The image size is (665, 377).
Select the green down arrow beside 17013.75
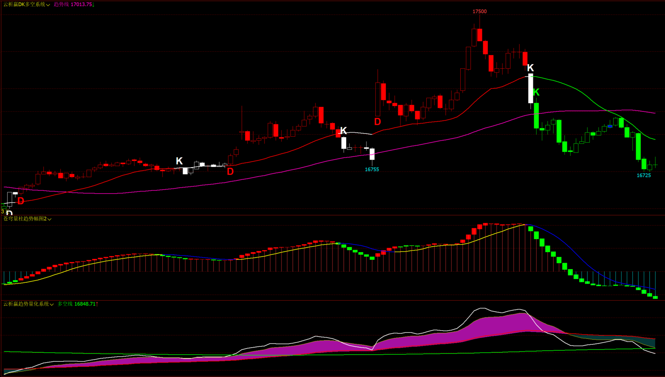tap(93, 4)
